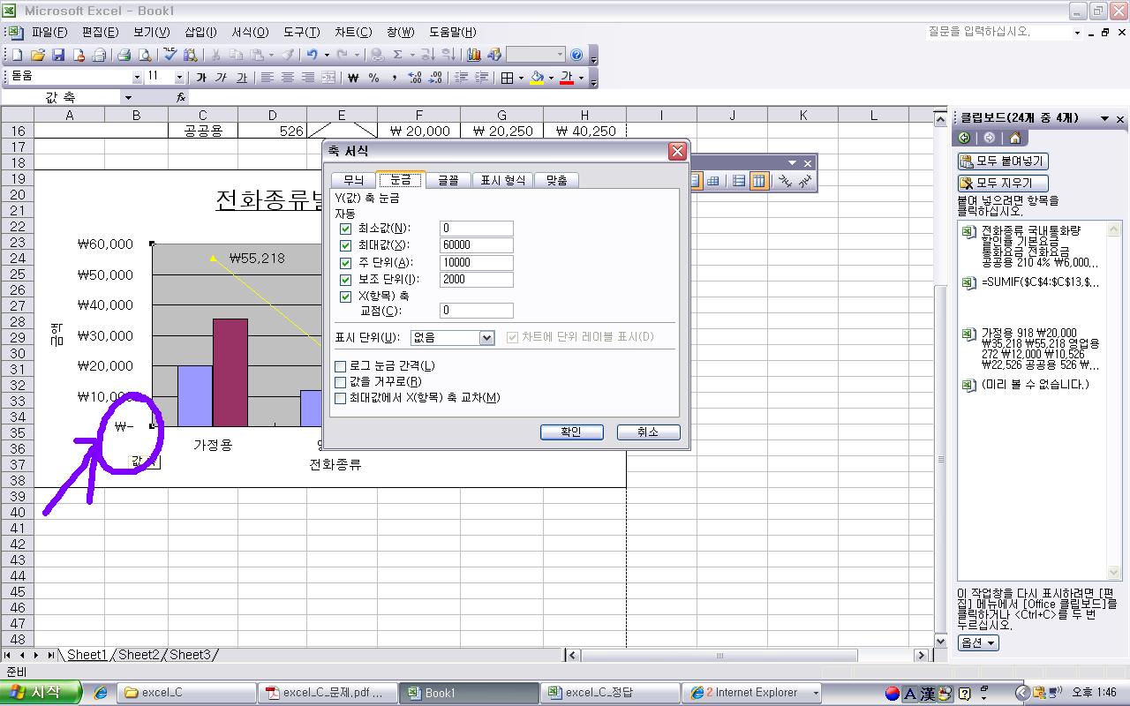Switch to the 글꼴 tab
The image size is (1130, 706).
coord(448,180)
